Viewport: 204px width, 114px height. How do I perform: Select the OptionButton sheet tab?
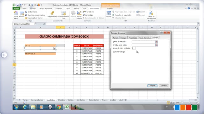[x=94, y=100]
